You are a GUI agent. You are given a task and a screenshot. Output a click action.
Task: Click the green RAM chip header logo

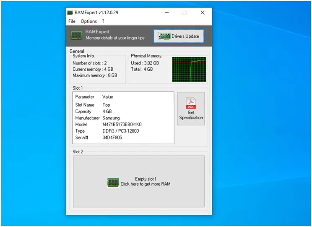(x=76, y=35)
